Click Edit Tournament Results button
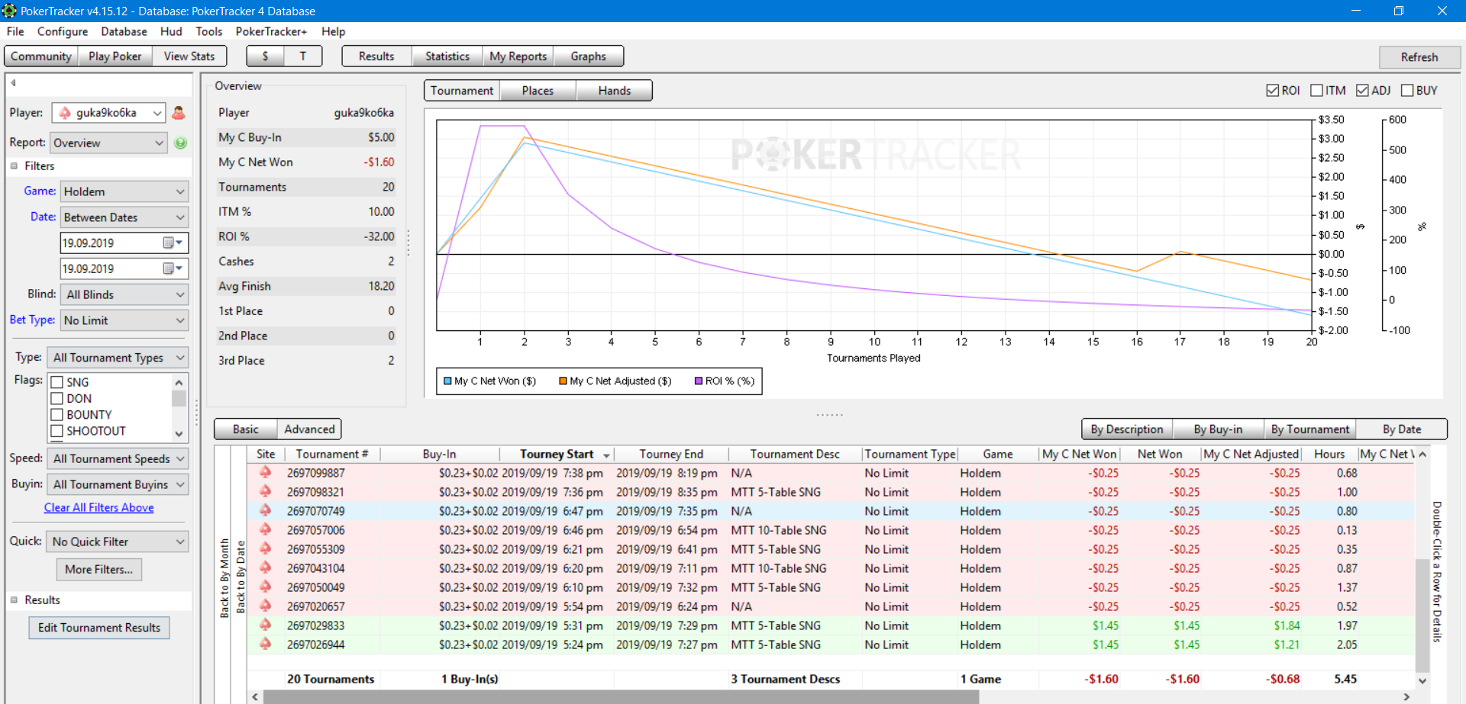 click(99, 628)
